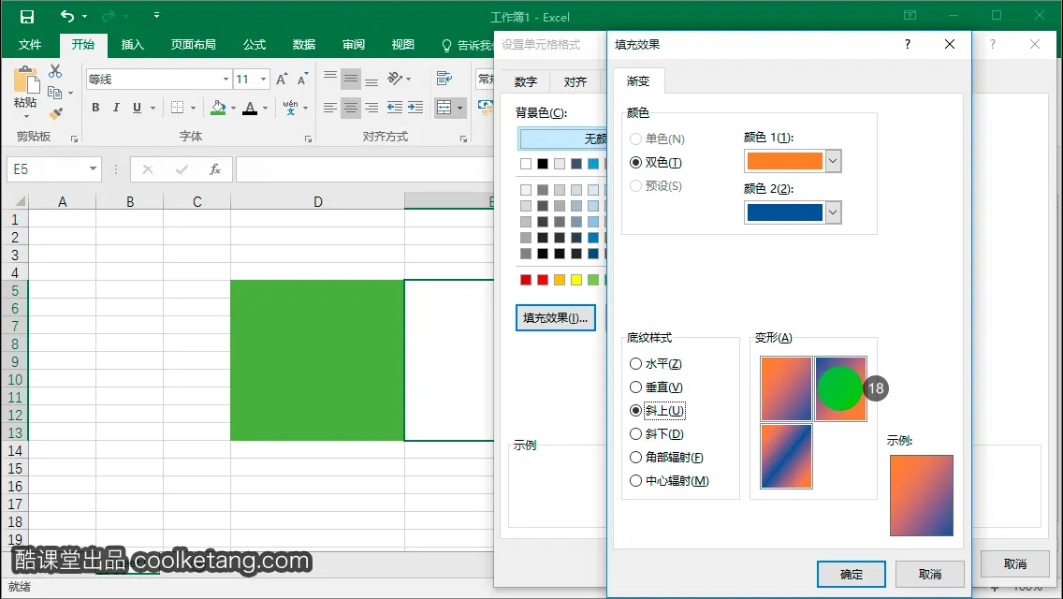The width and height of the screenshot is (1063, 599).
Task: Open the font name 等线 dropdown
Action: coord(226,79)
